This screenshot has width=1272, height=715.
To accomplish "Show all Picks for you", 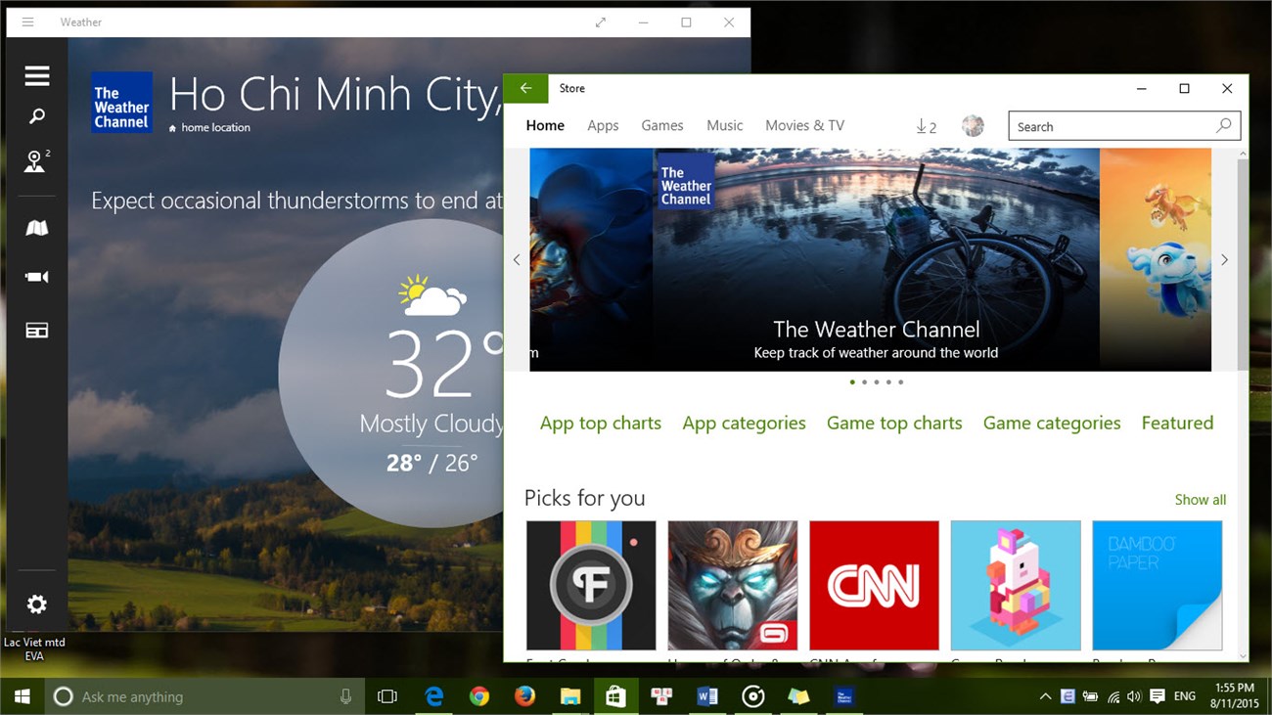I will pos(1201,499).
